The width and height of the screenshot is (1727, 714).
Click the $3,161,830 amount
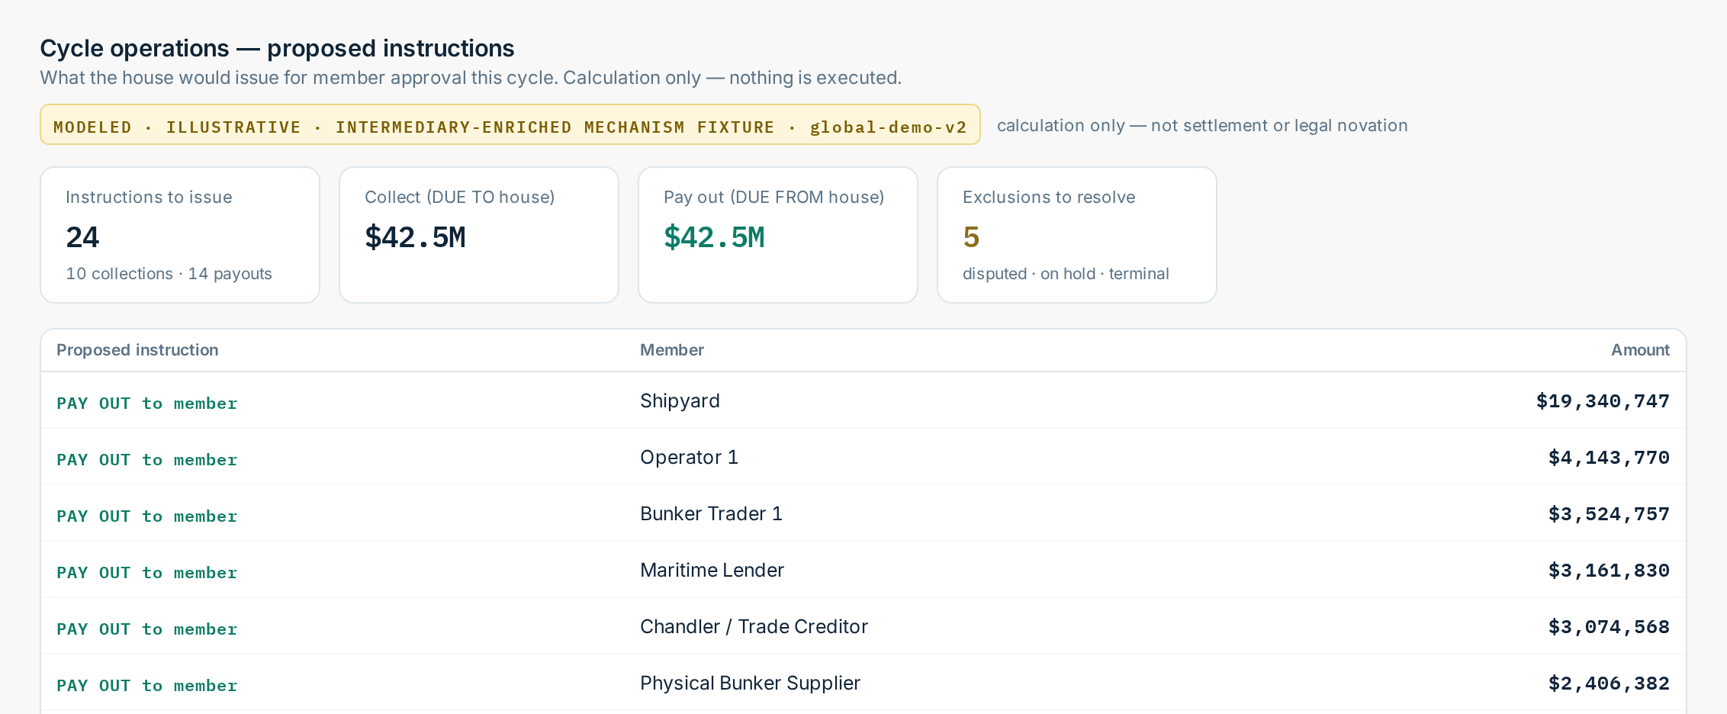point(1609,571)
